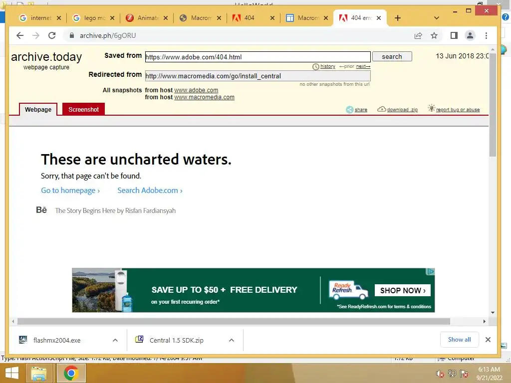Click the Redirected from URL field
Image resolution: width=511 pixels, height=383 pixels.
pos(258,76)
